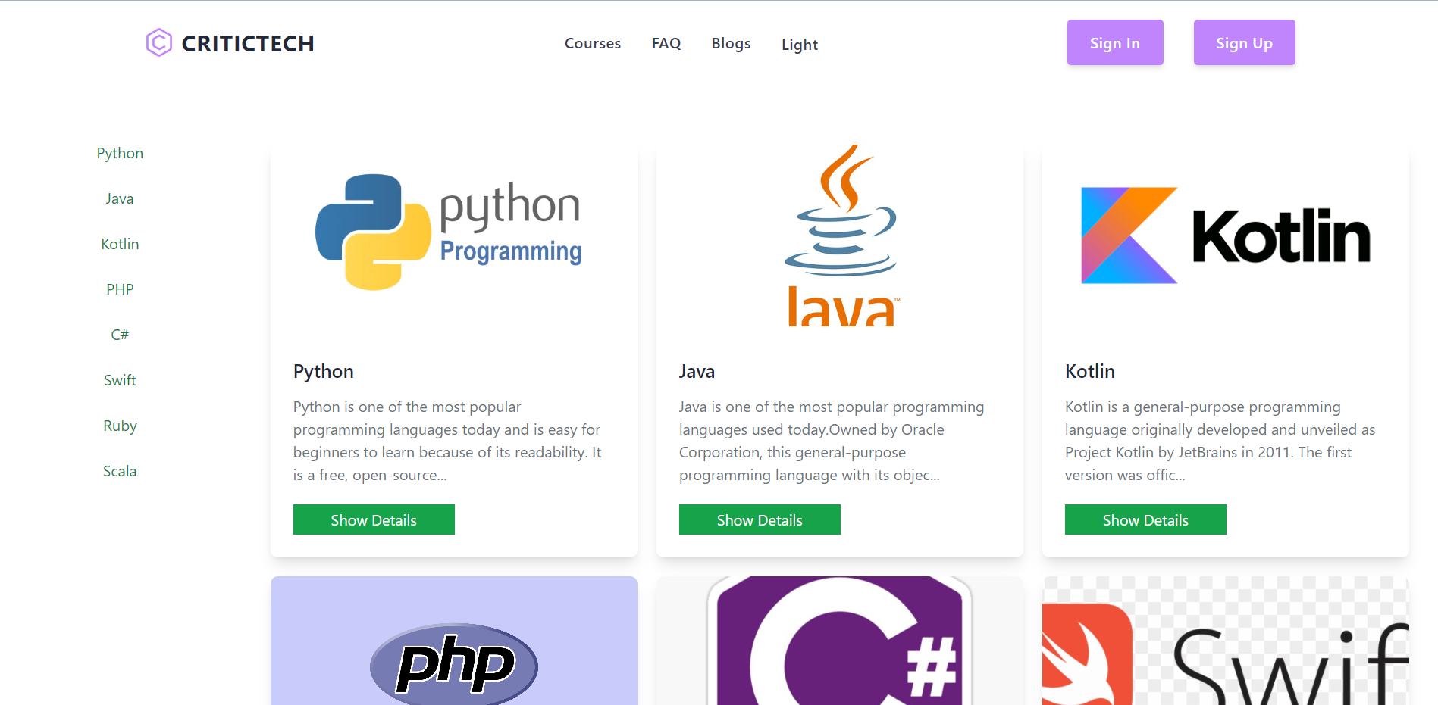This screenshot has height=705, width=1438.
Task: Select Java in the sidebar
Action: (120, 198)
